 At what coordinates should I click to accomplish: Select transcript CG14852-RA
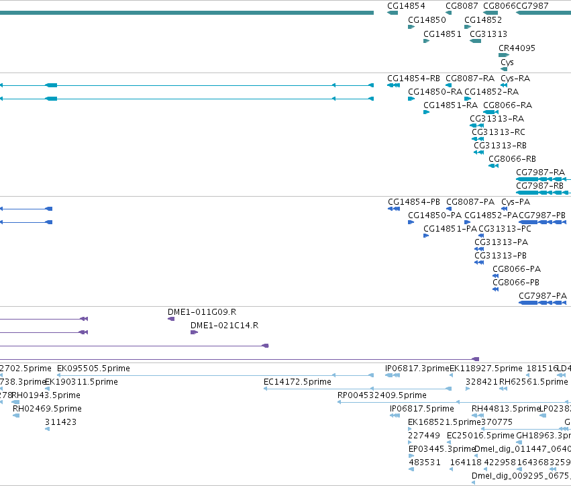491,92
